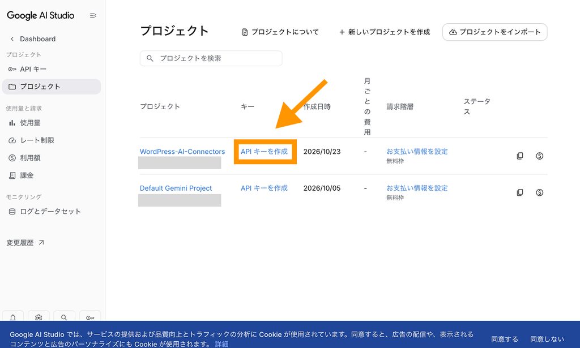Click 新しいプロジェクトを作成 button
The height and width of the screenshot is (348, 580).
click(385, 32)
